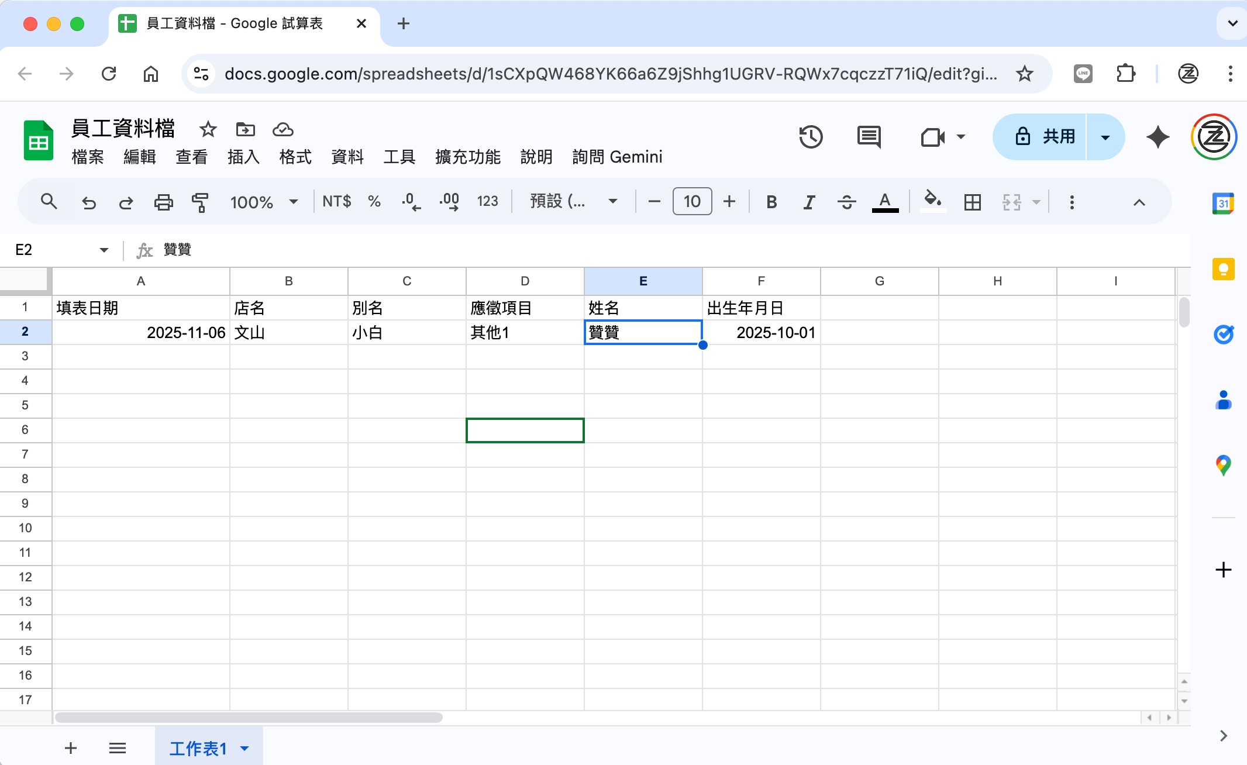Open the comment history panel
The width and height of the screenshot is (1247, 765).
pyautogui.click(x=868, y=137)
